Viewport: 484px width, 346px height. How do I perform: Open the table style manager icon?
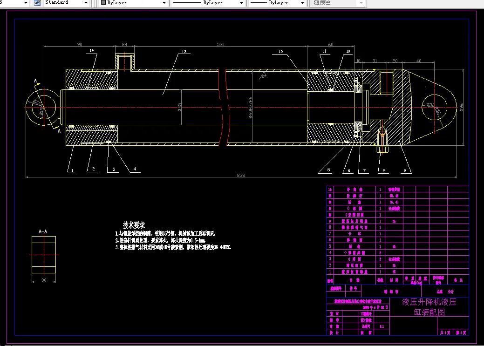click(37, 3)
